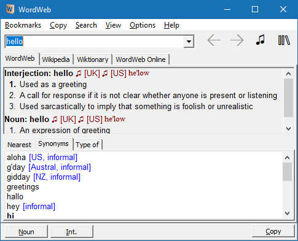Viewport: 298px width, 241px height.
Task: Select the Synonyms tab
Action: pos(53,144)
